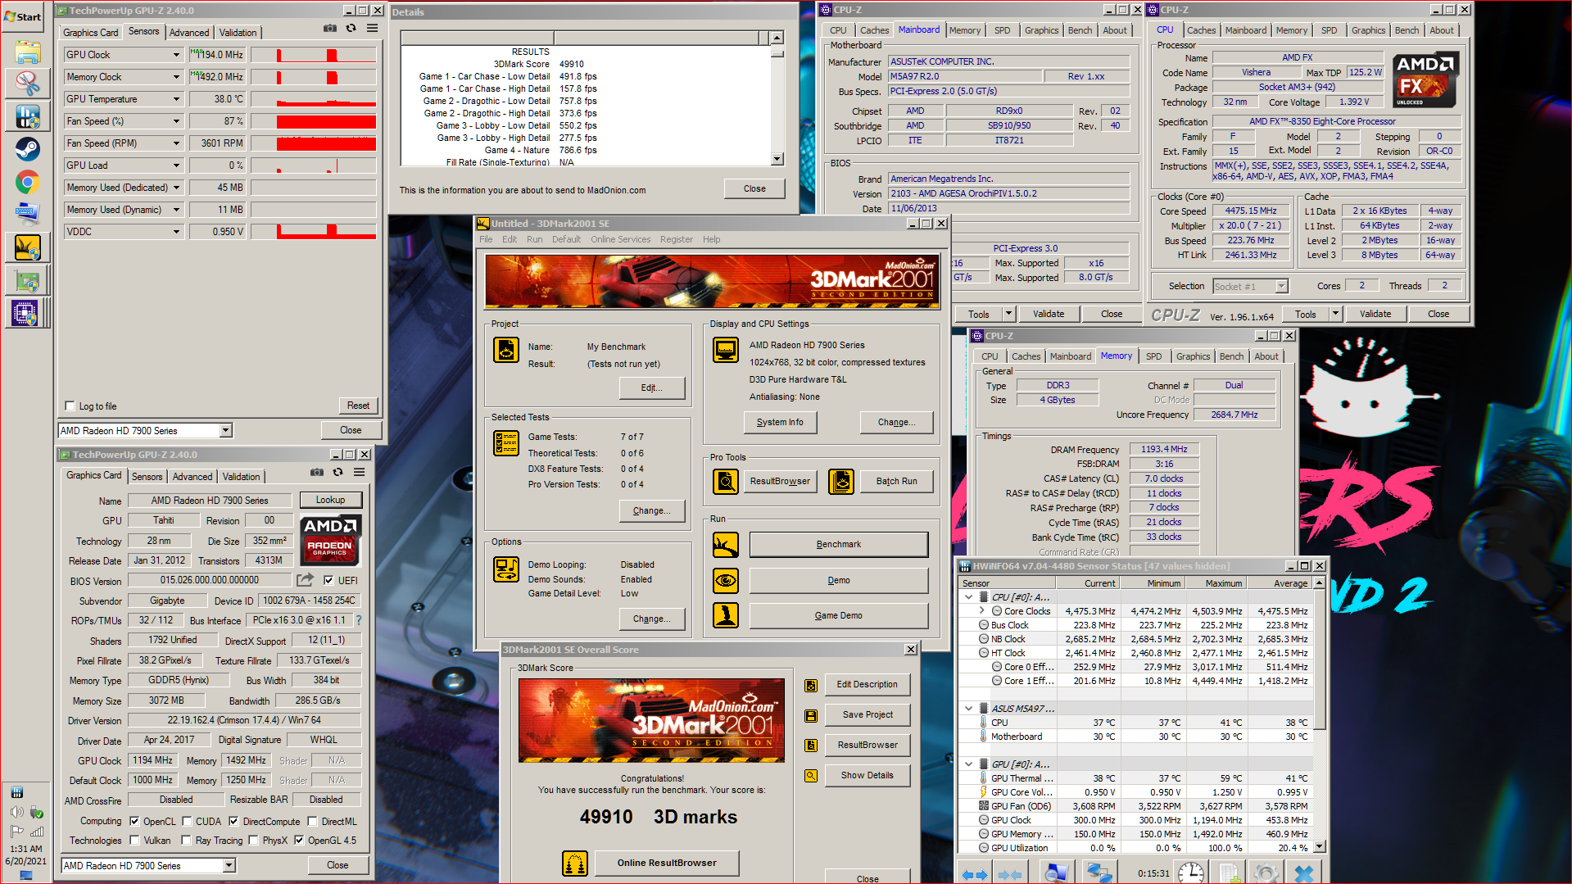Toggle the DirectCompute checkbox
The width and height of the screenshot is (1572, 884).
pyautogui.click(x=233, y=822)
